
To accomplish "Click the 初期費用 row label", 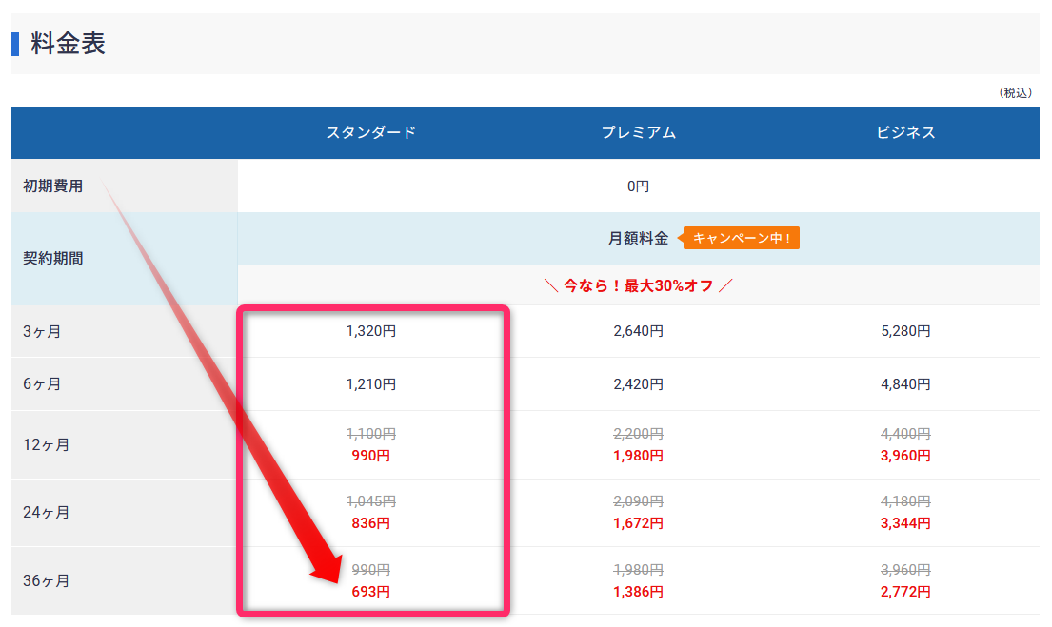I will [53, 186].
